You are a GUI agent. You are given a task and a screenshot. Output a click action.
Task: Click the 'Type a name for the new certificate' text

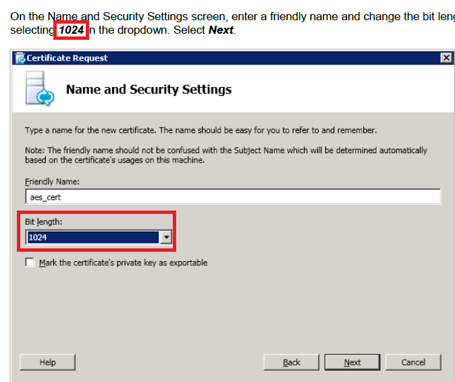[x=200, y=130]
